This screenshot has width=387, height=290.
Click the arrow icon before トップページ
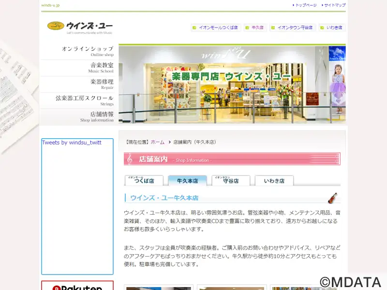(293, 5)
